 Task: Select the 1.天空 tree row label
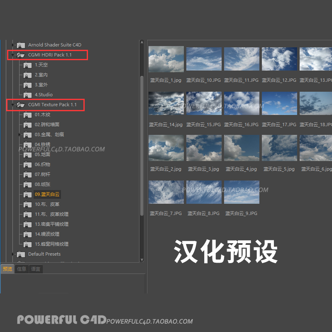coord(41,65)
